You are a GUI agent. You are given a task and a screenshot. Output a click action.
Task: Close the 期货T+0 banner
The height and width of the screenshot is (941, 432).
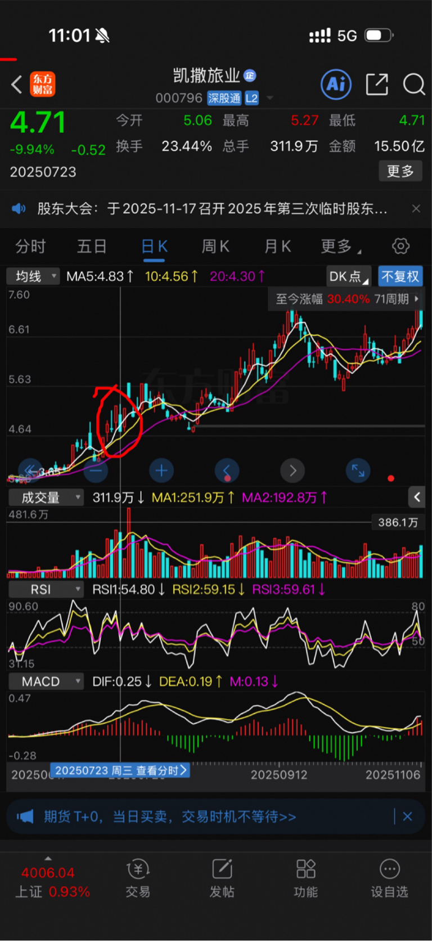pyautogui.click(x=408, y=817)
